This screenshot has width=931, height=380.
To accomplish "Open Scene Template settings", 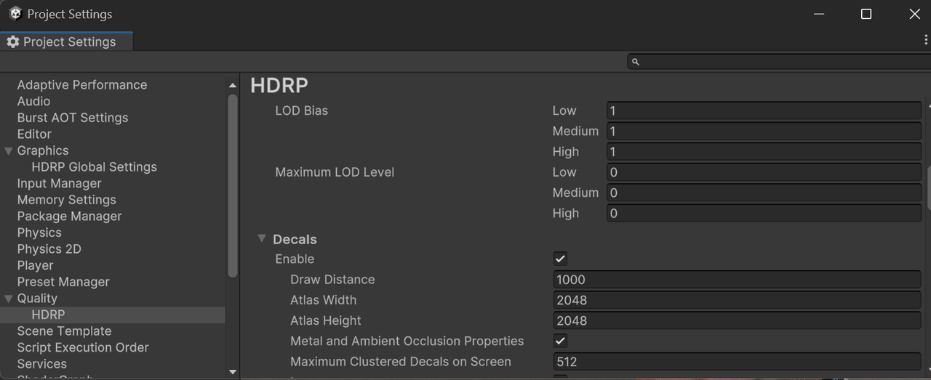I will tap(64, 331).
